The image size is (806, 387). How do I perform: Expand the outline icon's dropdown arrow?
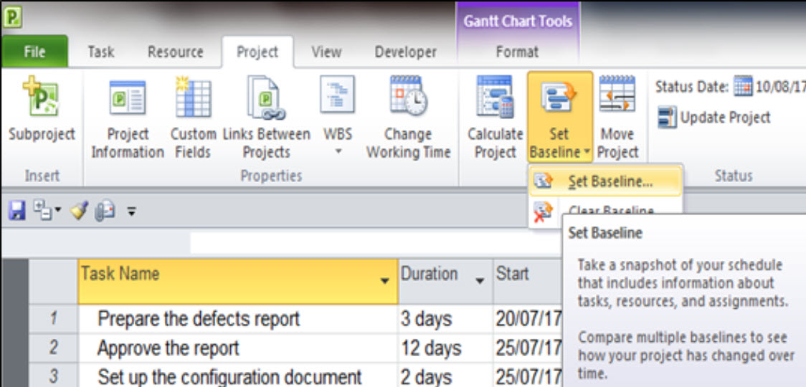tap(58, 210)
